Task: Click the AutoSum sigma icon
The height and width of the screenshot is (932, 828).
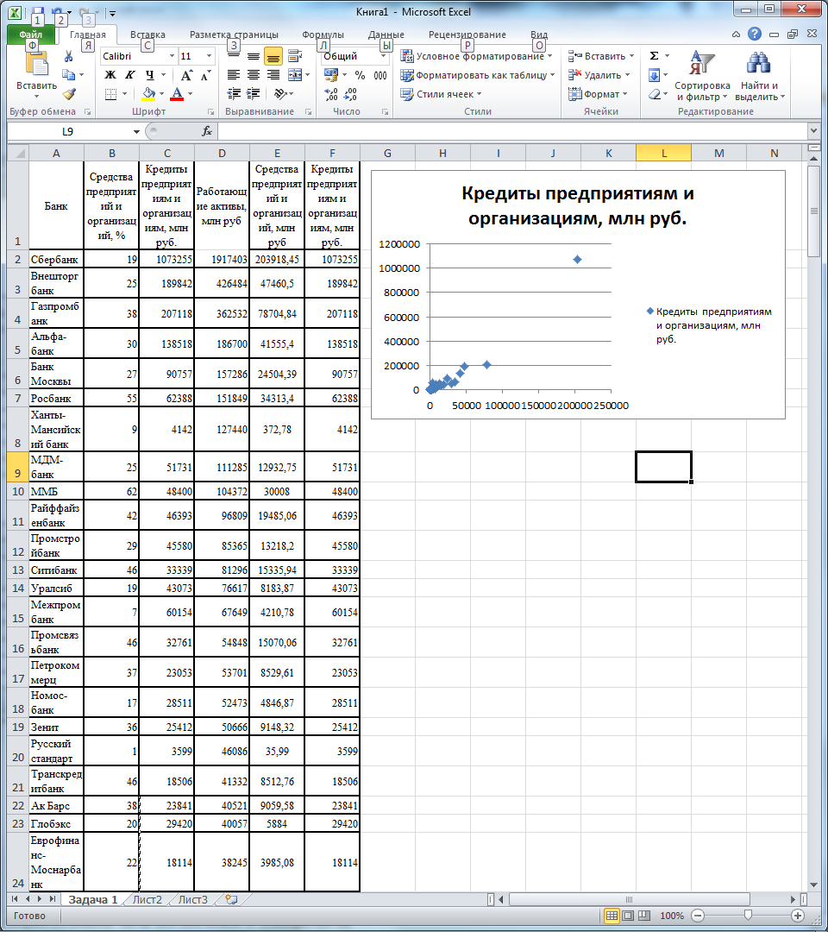Action: pos(654,56)
